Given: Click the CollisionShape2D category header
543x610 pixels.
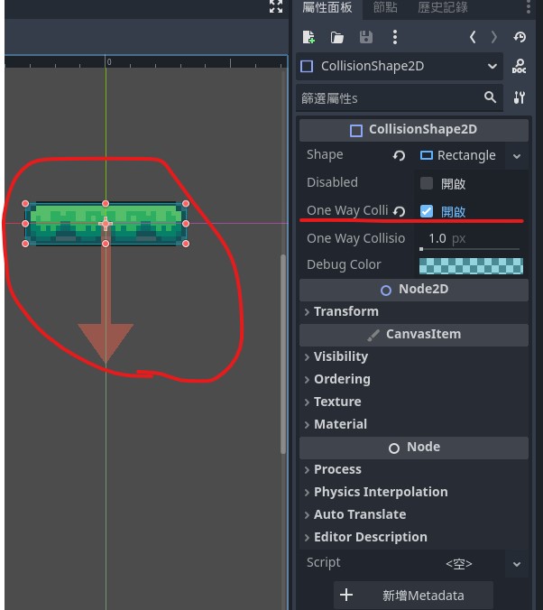Looking at the screenshot, I should (x=414, y=130).
